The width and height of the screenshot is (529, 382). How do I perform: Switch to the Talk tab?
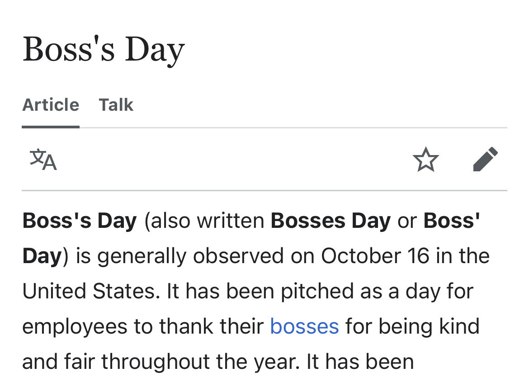pos(116,104)
